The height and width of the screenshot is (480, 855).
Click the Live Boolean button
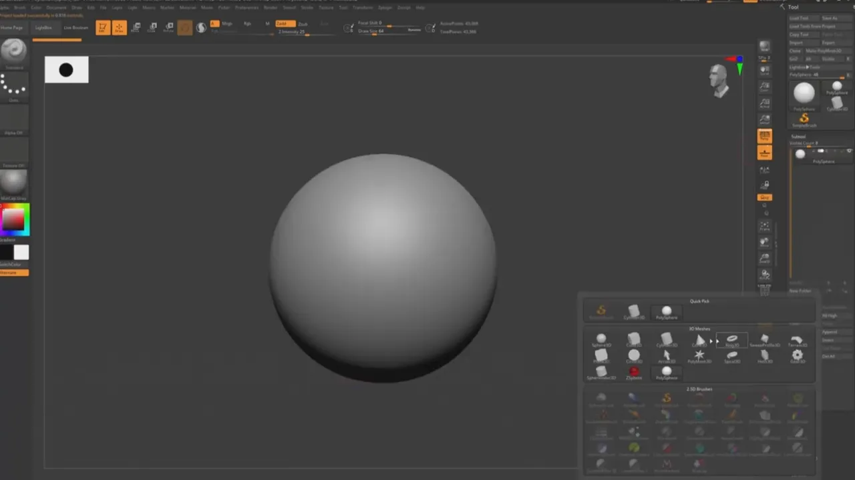(75, 28)
